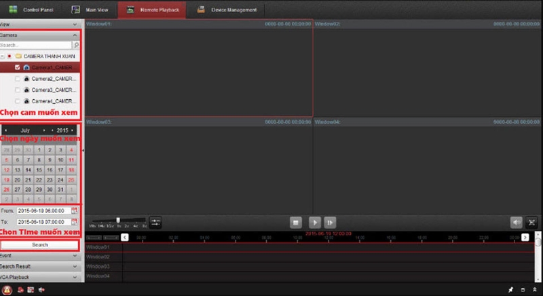This screenshot has height=296, width=543.
Task: Check the Camera2 checkbox
Action: click(18, 79)
